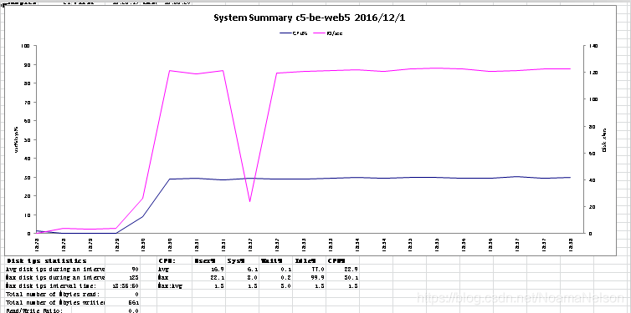The image size is (631, 313).
Task: Click the 120 label on right axis
Action: click(593, 73)
